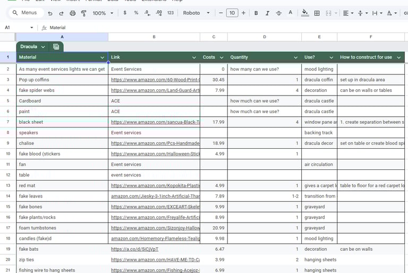Click the Undo arrow icon
The image size is (408, 273).
(x=50, y=13)
